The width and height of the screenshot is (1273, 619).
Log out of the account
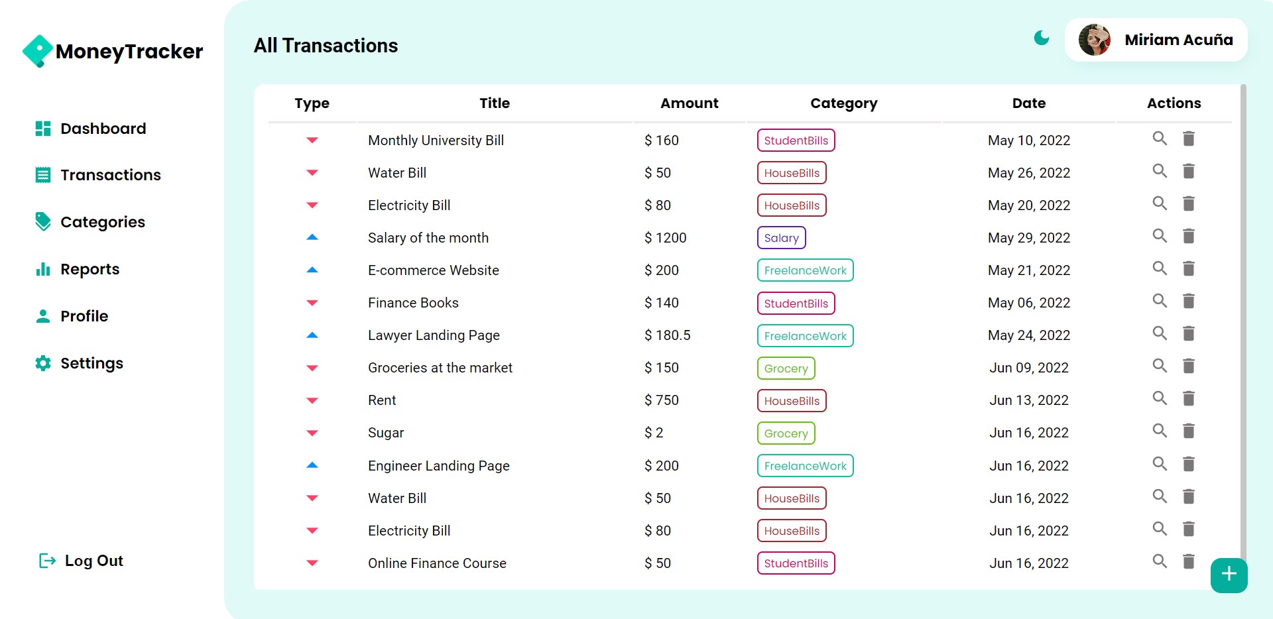tap(81, 561)
